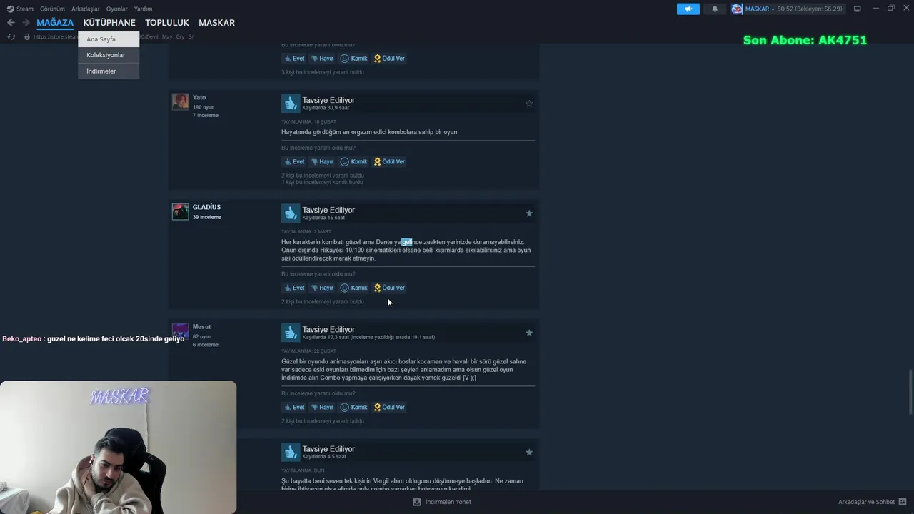Click the MASKAR profile avatar at top right
Screen dimensions: 914x514
(x=737, y=9)
